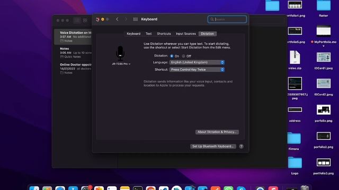Switch Notes window to gallery view icon
The width and height of the screenshot is (339, 190).
click(x=85, y=20)
